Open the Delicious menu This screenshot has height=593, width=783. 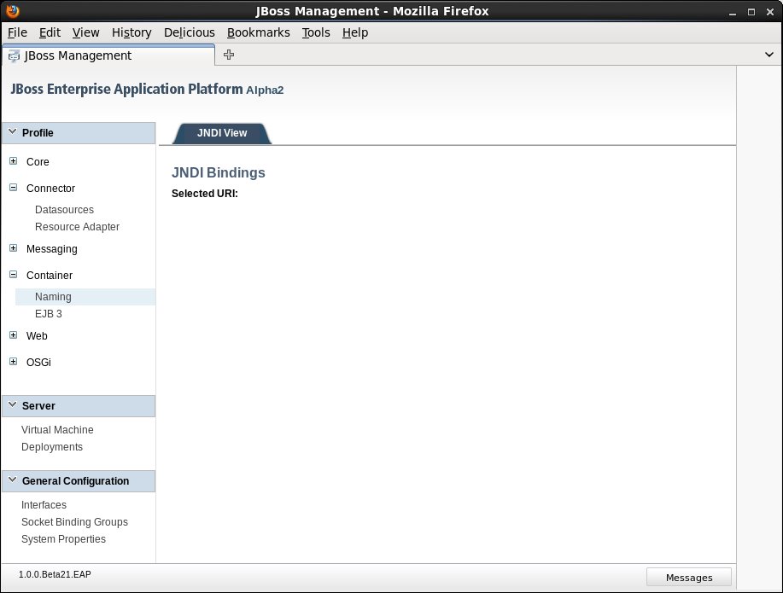(x=190, y=32)
